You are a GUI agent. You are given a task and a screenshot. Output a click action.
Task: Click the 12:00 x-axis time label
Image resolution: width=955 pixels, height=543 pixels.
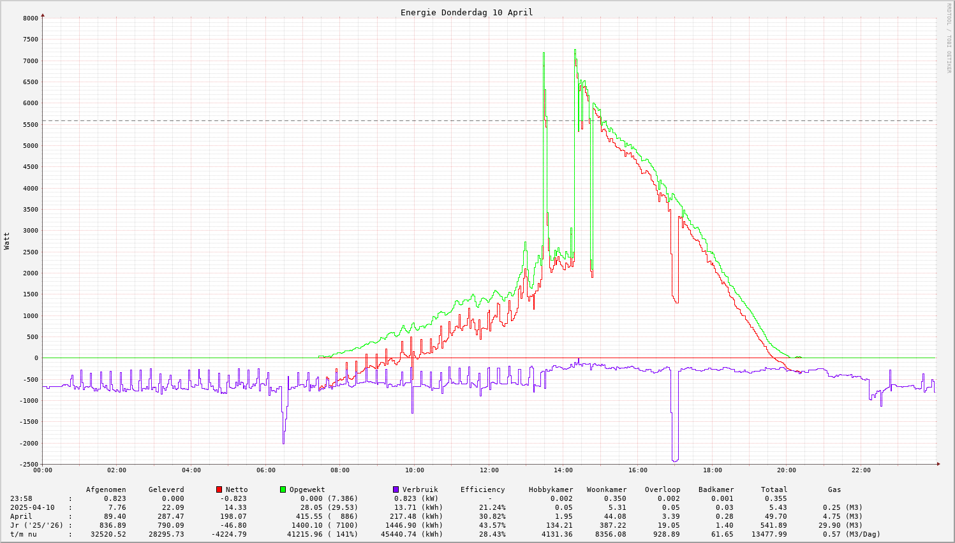pos(489,470)
